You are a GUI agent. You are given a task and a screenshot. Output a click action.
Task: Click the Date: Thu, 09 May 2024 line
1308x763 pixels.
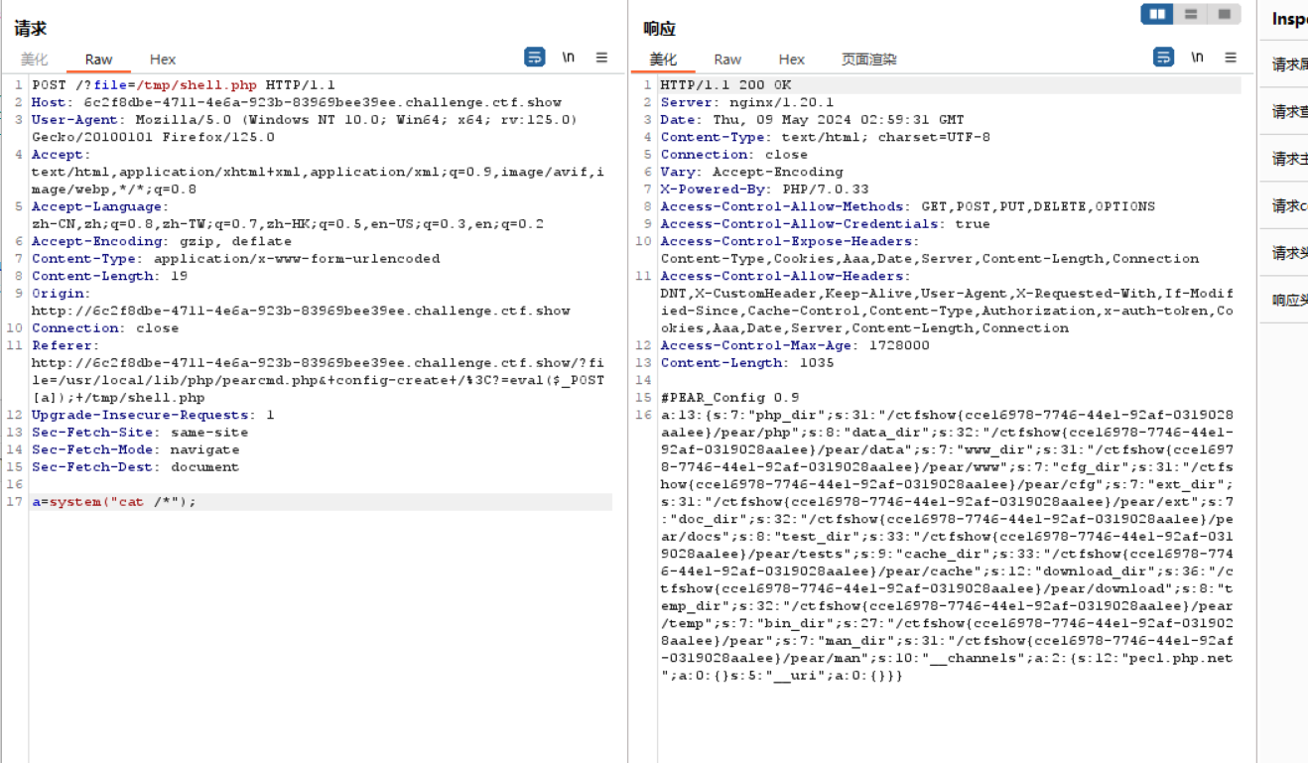coord(812,120)
